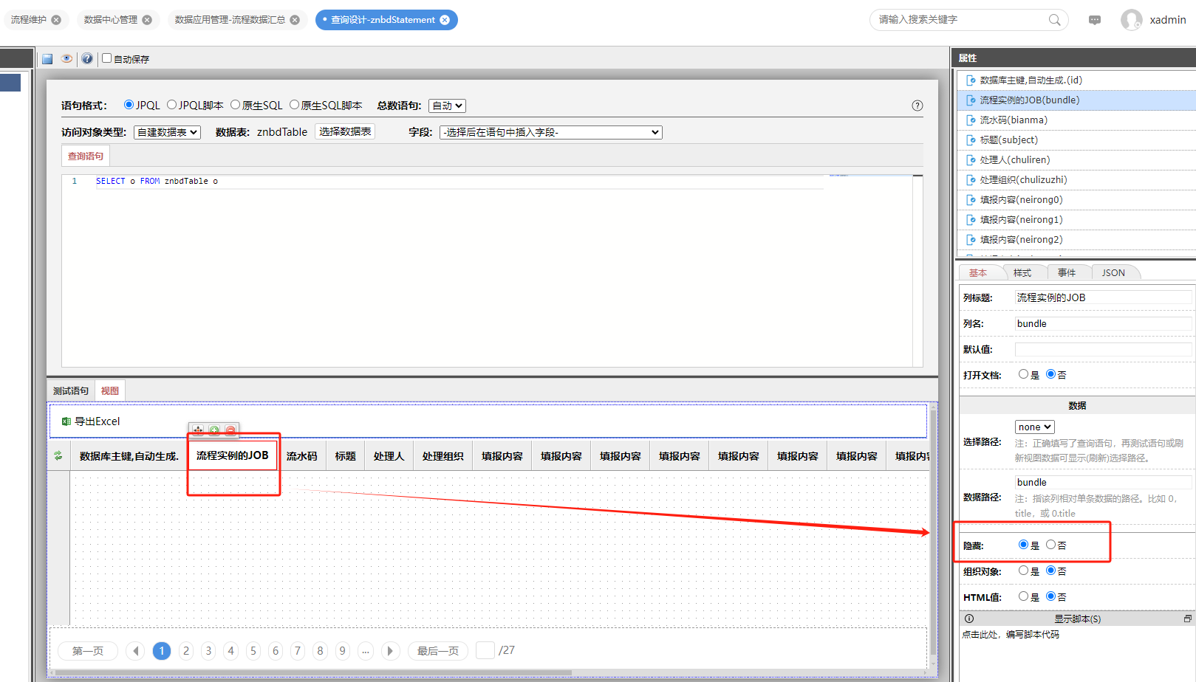Click the info icon beside 显示脚本(S)
This screenshot has width=1196, height=682.
coord(969,619)
